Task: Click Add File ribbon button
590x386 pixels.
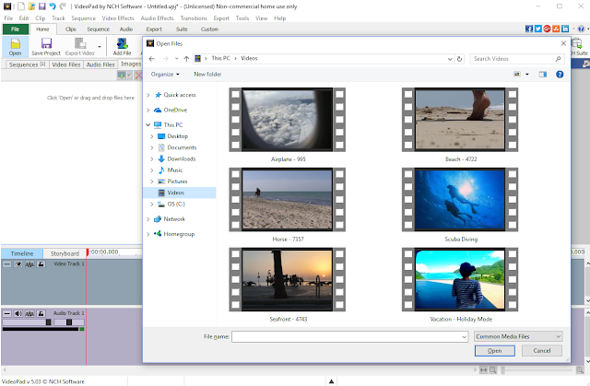Action: coord(122,47)
